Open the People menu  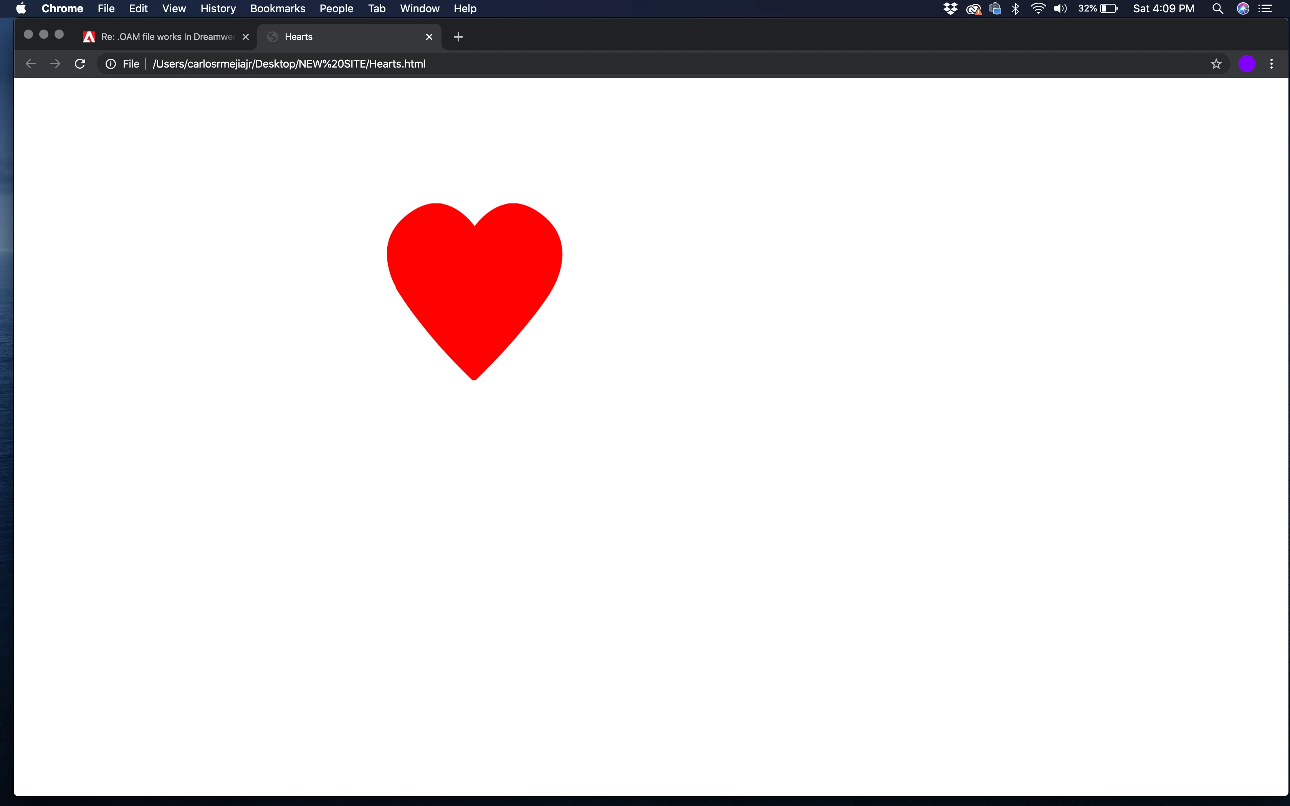click(x=336, y=8)
